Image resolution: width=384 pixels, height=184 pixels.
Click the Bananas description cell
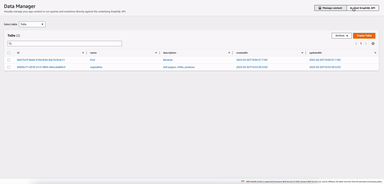(168, 60)
